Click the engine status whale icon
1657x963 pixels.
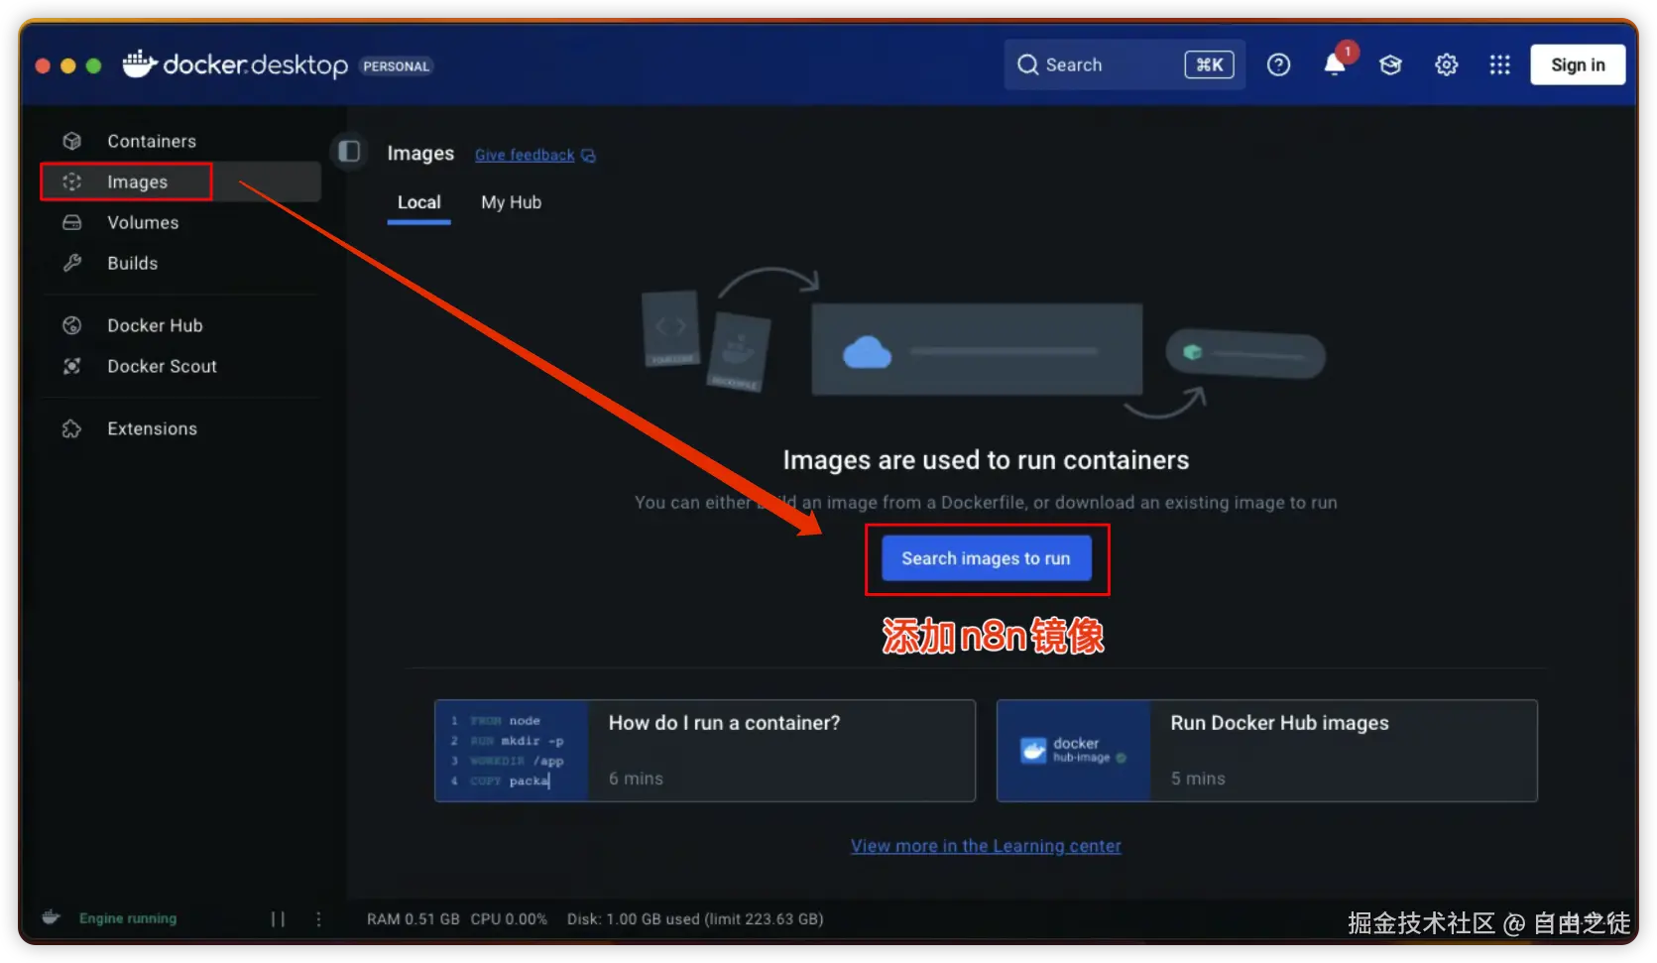click(x=52, y=917)
